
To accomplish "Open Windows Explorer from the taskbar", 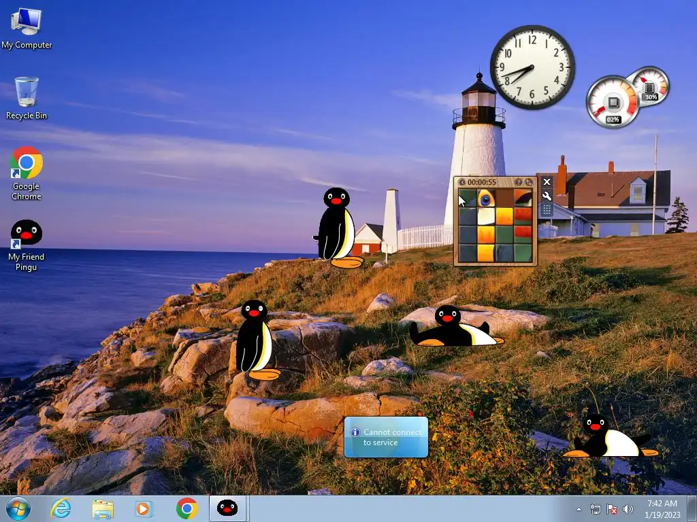I will coord(103,509).
